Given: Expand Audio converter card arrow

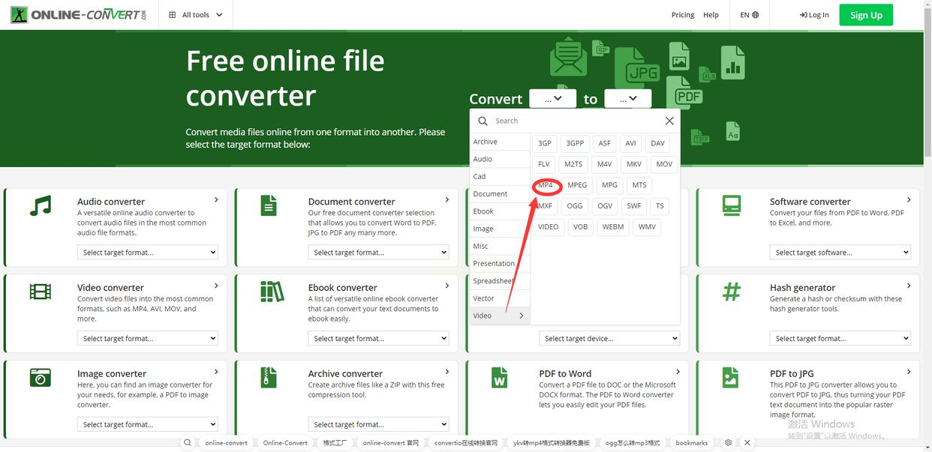Looking at the screenshot, I should [216, 200].
